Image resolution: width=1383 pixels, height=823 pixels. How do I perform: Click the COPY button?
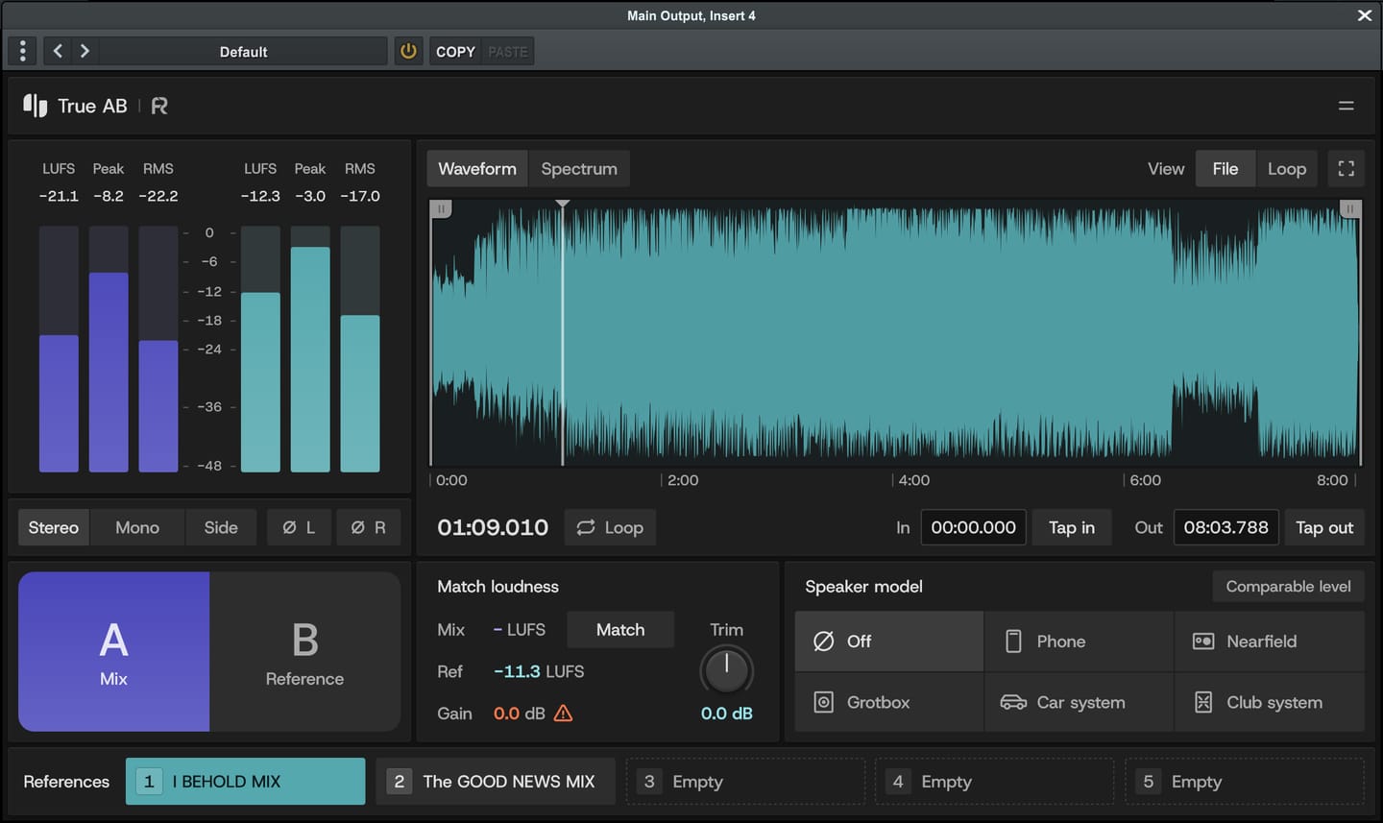point(455,52)
